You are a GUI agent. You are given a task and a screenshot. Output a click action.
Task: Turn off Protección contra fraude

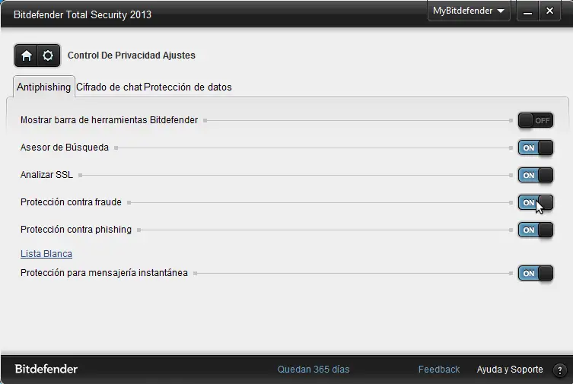point(536,202)
